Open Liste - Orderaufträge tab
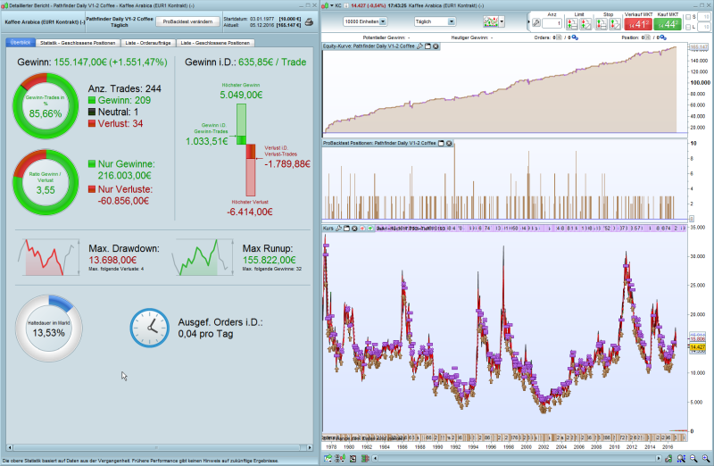Screen dimensions: 714x466 [x=148, y=43]
